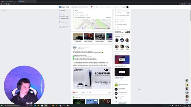
Task: Reload the page with refresh icon
Action: [6, 4]
